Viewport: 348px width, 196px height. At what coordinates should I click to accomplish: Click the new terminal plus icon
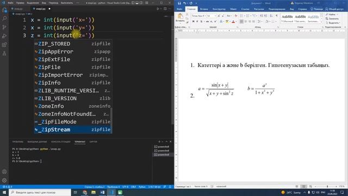point(159,142)
